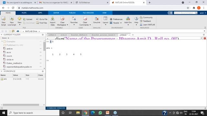Open the Help menu

(136, 21)
